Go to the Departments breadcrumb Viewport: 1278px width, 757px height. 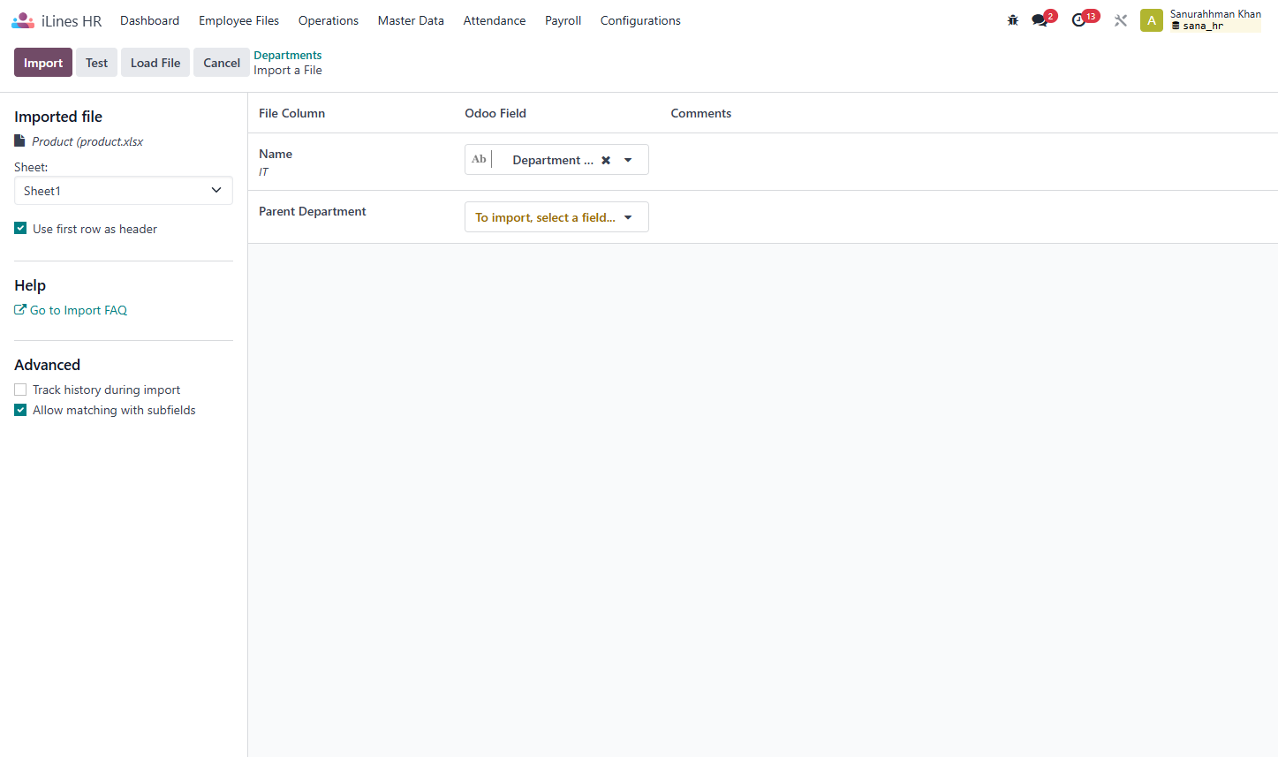pos(288,55)
